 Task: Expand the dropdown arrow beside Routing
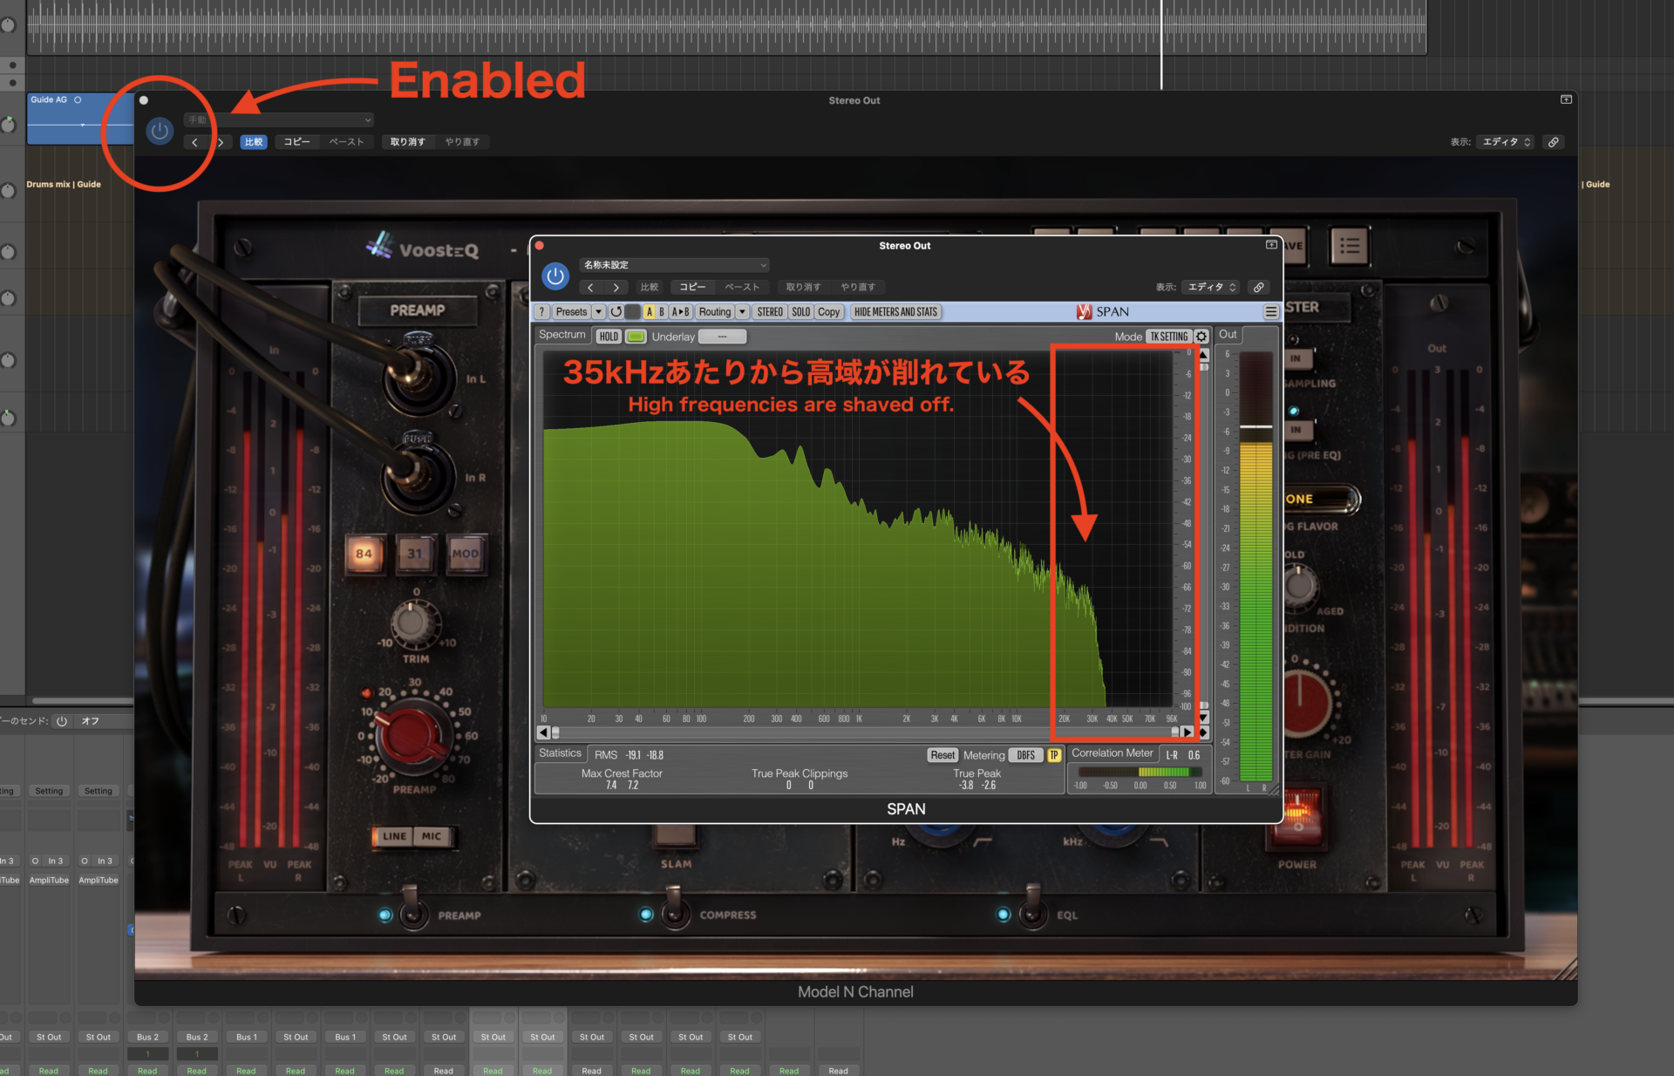743,312
